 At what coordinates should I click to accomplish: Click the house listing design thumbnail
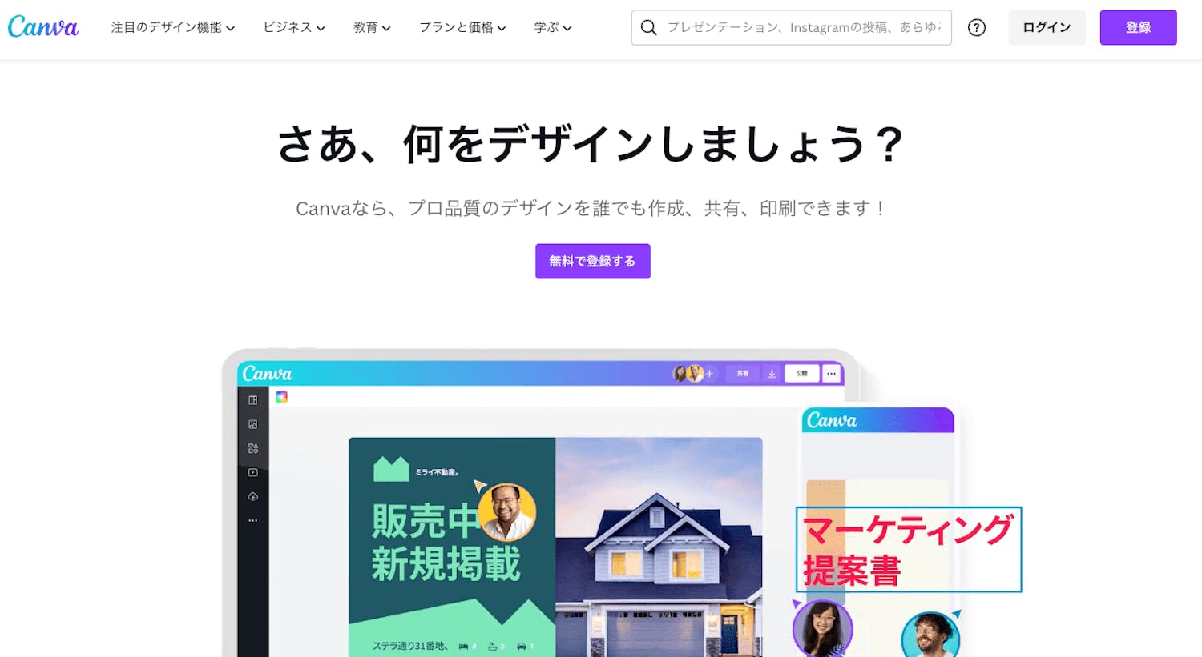pyautogui.click(x=555, y=547)
